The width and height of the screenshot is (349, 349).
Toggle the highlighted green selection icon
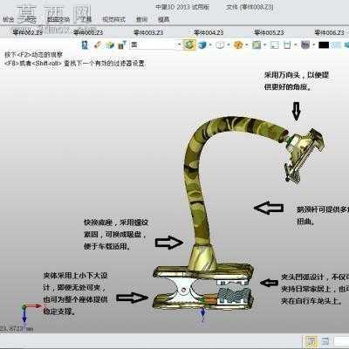point(189,44)
